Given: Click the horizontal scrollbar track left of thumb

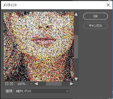Looking at the screenshot, I should click(x=42, y=84).
